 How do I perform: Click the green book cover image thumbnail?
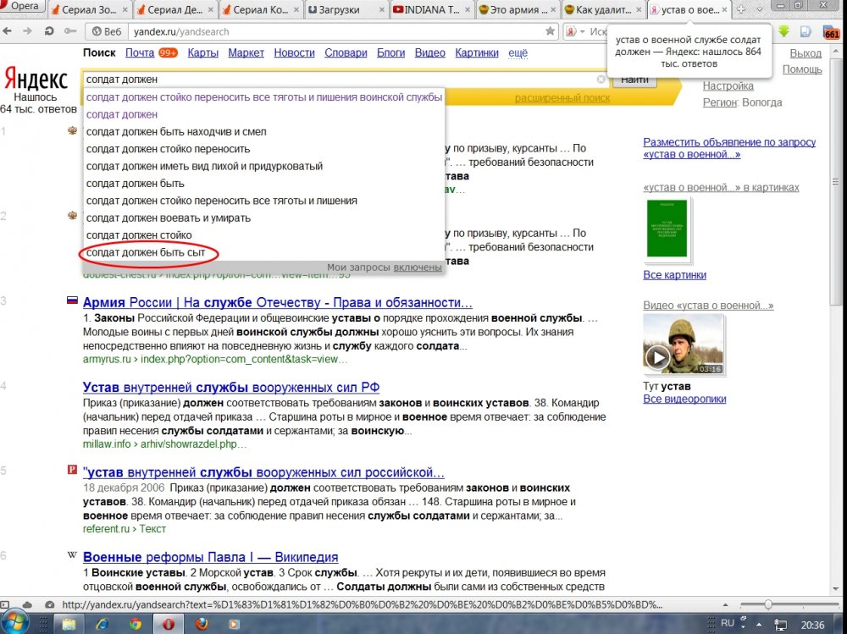coord(667,229)
